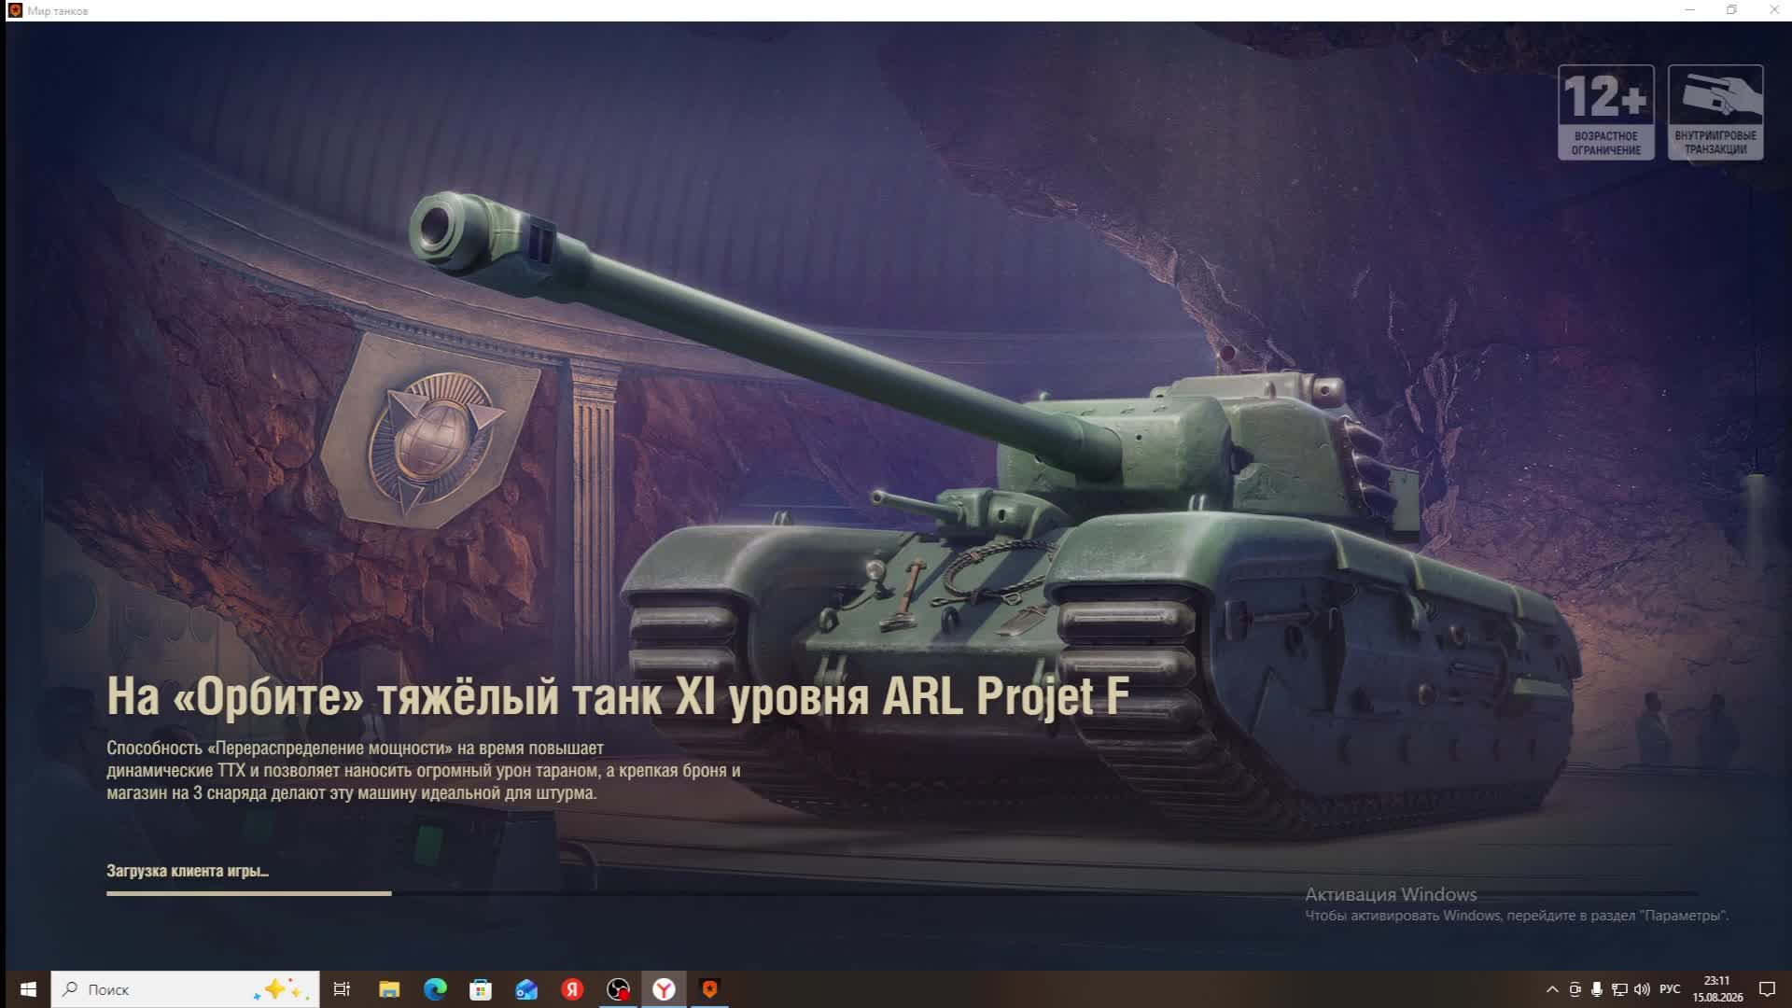Open Task View from the taskbar
Image resolution: width=1792 pixels, height=1008 pixels.
pos(342,989)
